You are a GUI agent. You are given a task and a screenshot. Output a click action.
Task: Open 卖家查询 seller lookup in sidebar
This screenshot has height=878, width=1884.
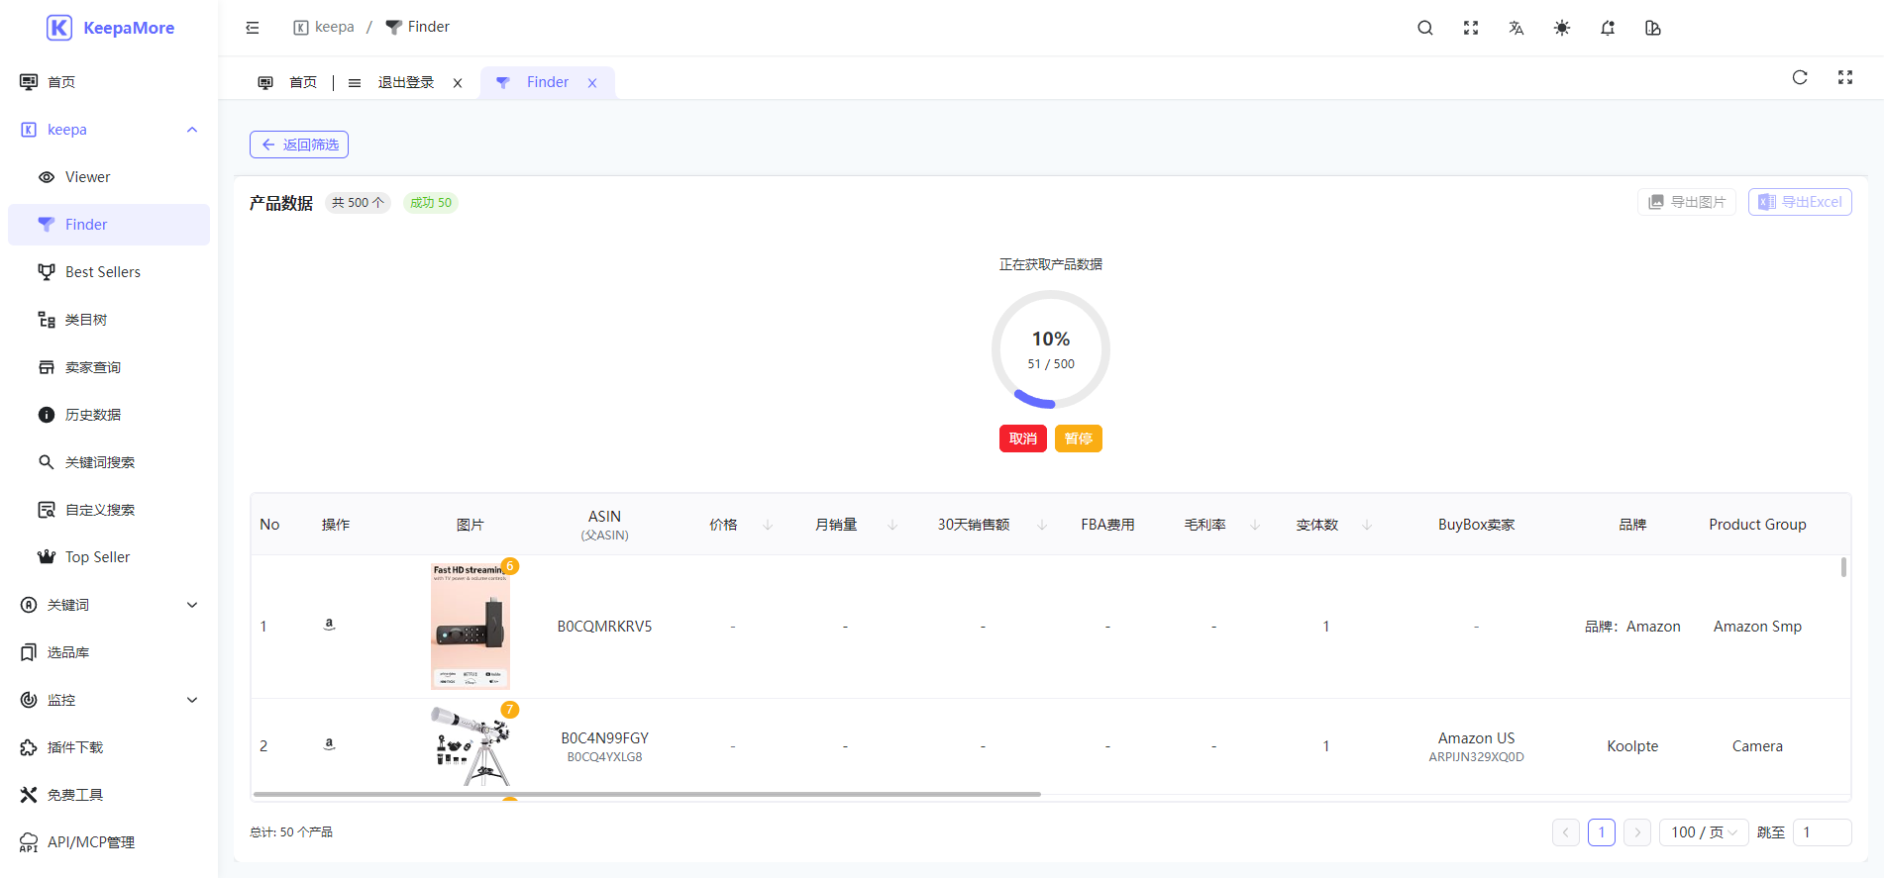tap(109, 367)
